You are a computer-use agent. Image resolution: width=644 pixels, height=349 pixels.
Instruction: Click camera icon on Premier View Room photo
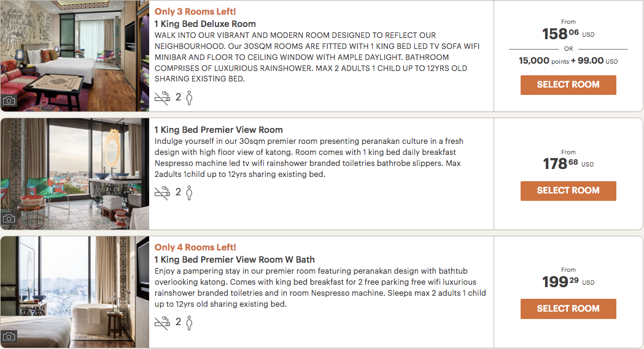[9, 218]
